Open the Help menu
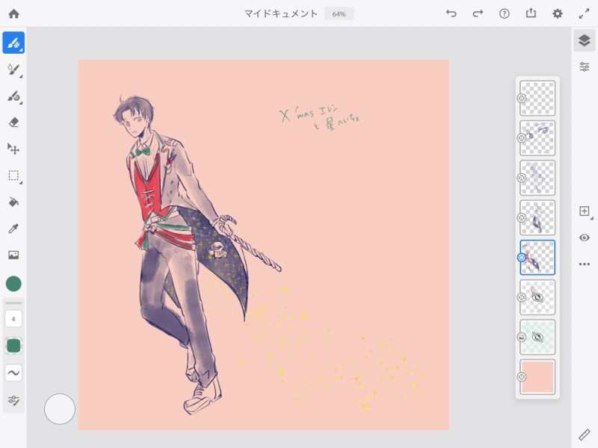This screenshot has width=598, height=448. pyautogui.click(x=504, y=14)
